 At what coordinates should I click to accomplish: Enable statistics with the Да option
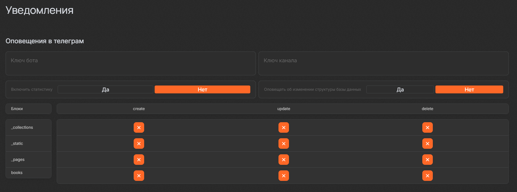105,89
